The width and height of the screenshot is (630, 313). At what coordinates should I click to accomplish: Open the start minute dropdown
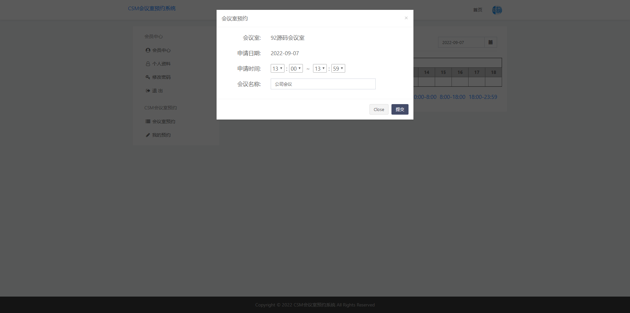pyautogui.click(x=296, y=69)
